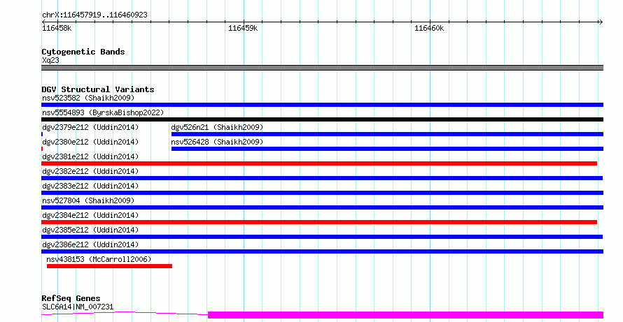Open variant dgv2382e212 (Uddin2014) label
The width and height of the screenshot is (623, 322).
(x=90, y=171)
